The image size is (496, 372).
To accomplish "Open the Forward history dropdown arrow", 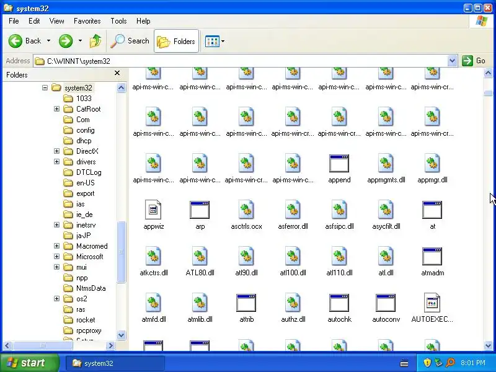I will 80,41.
